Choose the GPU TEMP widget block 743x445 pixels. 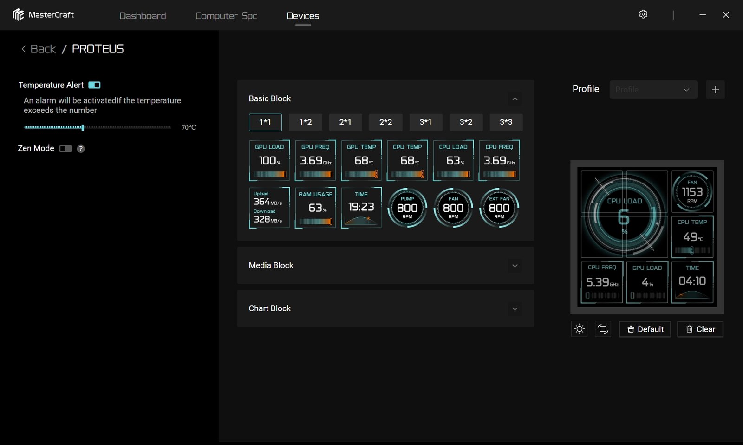pos(361,160)
